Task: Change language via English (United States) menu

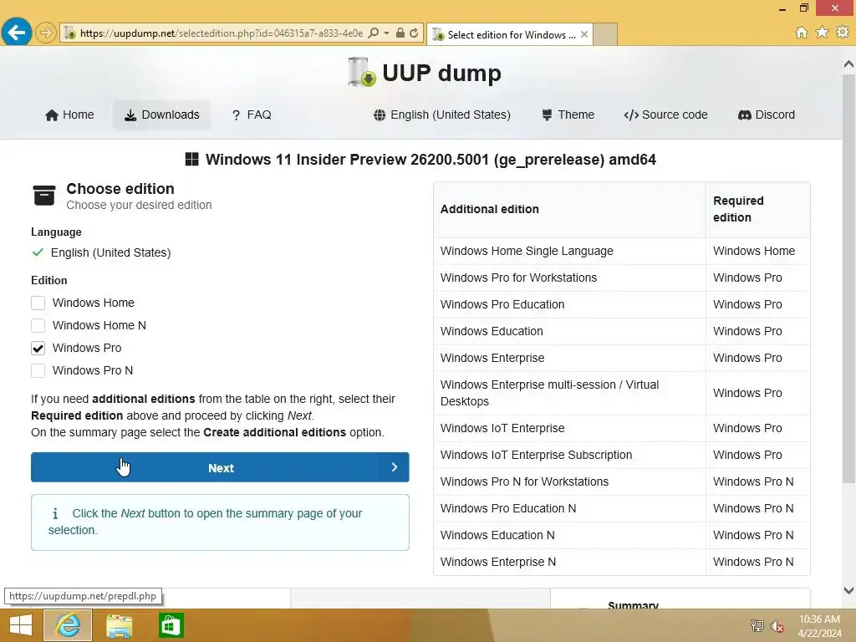Action: [x=442, y=115]
